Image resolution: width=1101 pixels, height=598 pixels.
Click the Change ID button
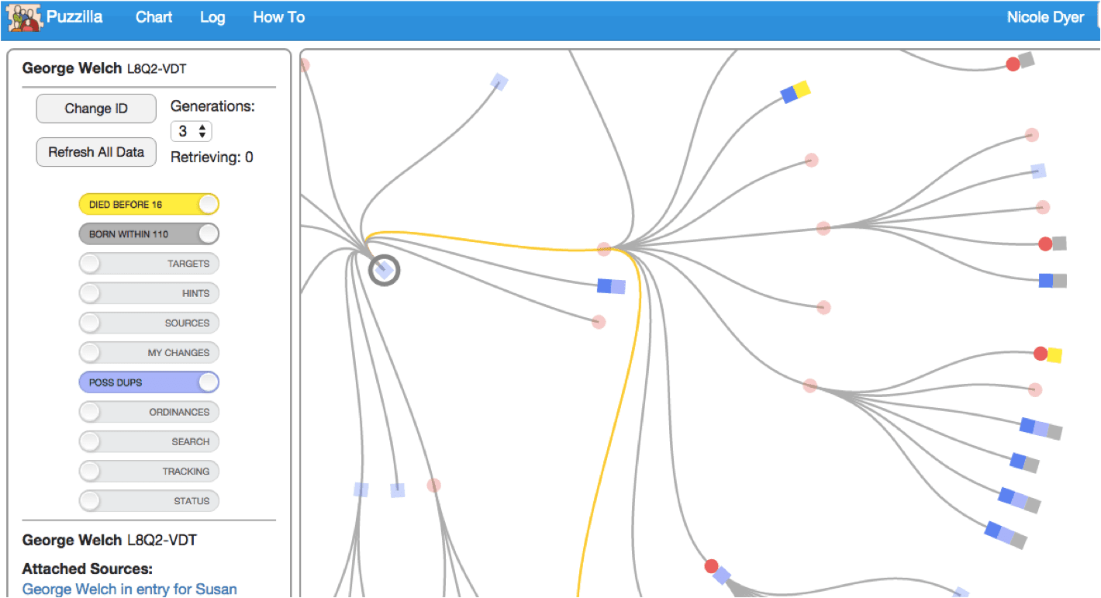[96, 109]
